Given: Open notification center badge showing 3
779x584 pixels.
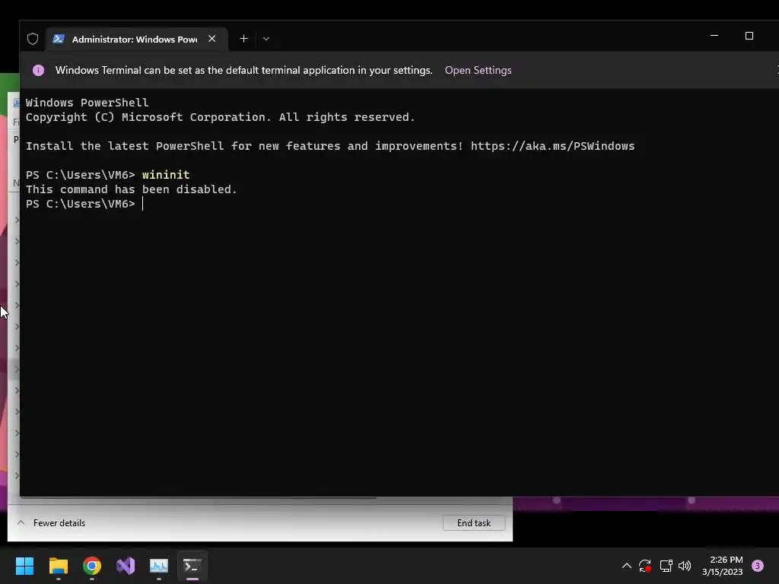Looking at the screenshot, I should click(758, 566).
